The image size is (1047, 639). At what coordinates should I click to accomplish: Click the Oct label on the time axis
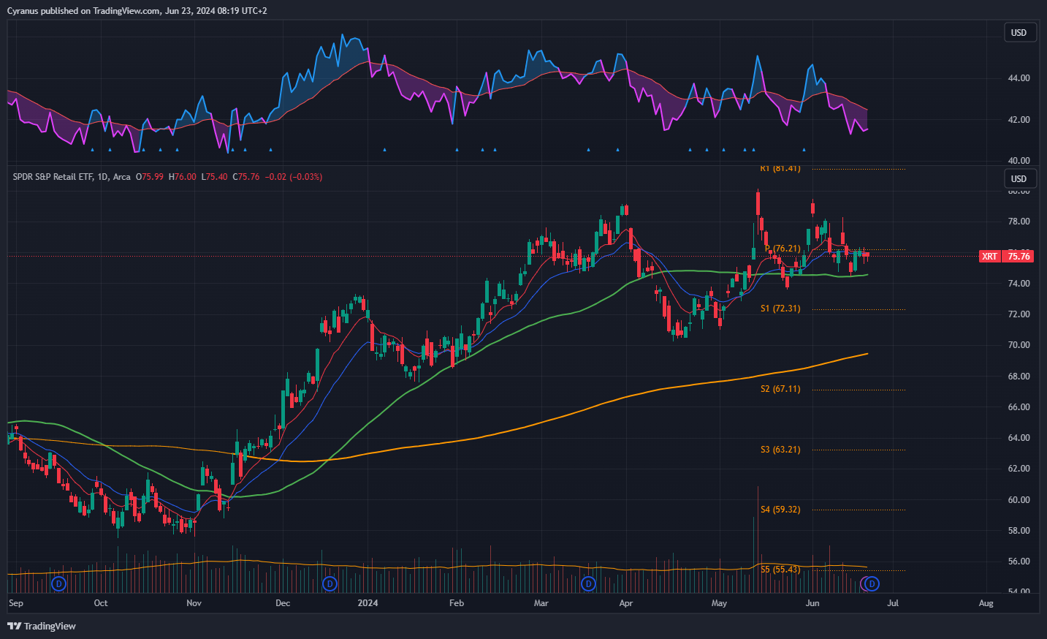click(101, 603)
